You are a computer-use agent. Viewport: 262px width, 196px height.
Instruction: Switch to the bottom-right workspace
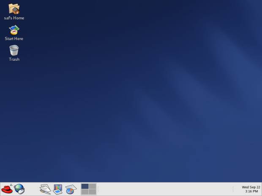[93, 192]
